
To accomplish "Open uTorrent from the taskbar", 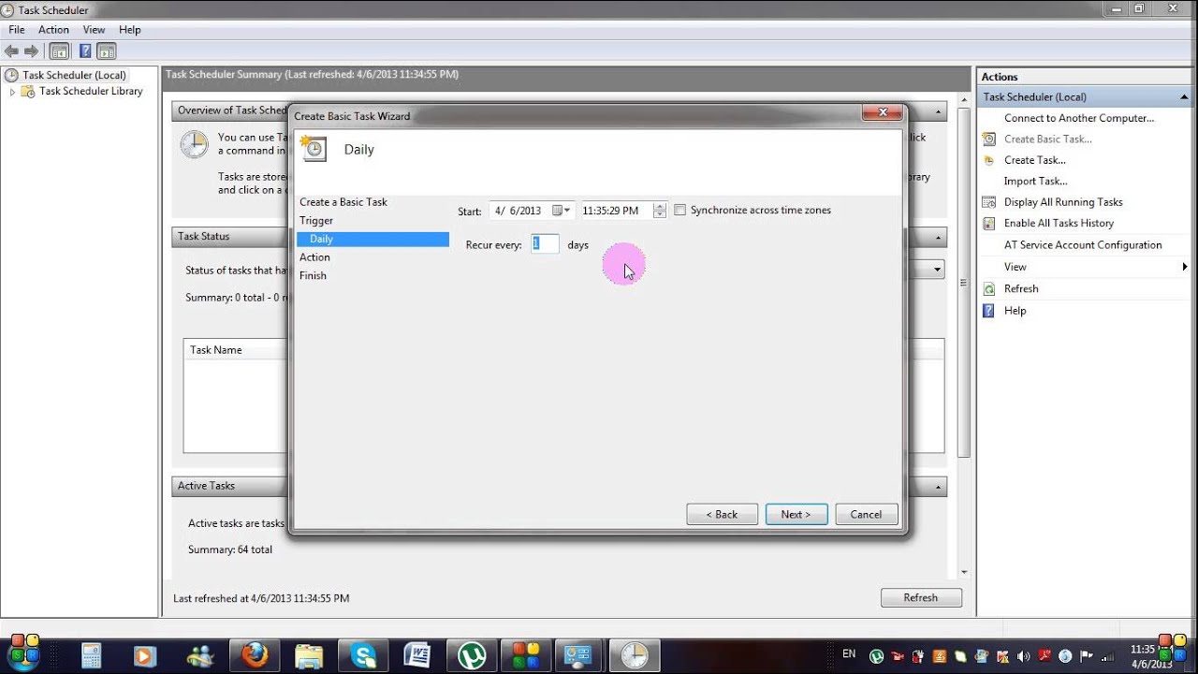I will 471,655.
